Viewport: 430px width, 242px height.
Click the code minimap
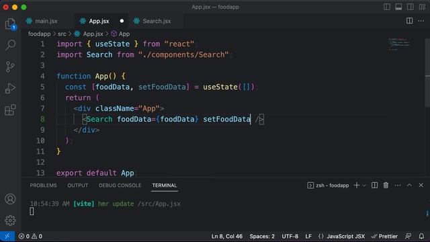point(399,44)
